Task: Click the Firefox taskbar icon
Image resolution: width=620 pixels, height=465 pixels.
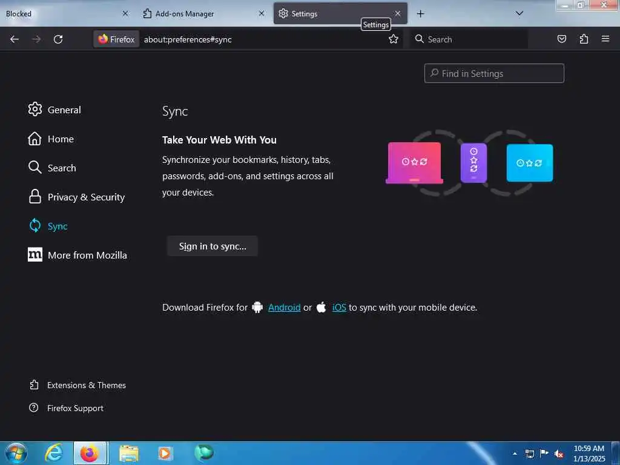Action: [x=90, y=453]
